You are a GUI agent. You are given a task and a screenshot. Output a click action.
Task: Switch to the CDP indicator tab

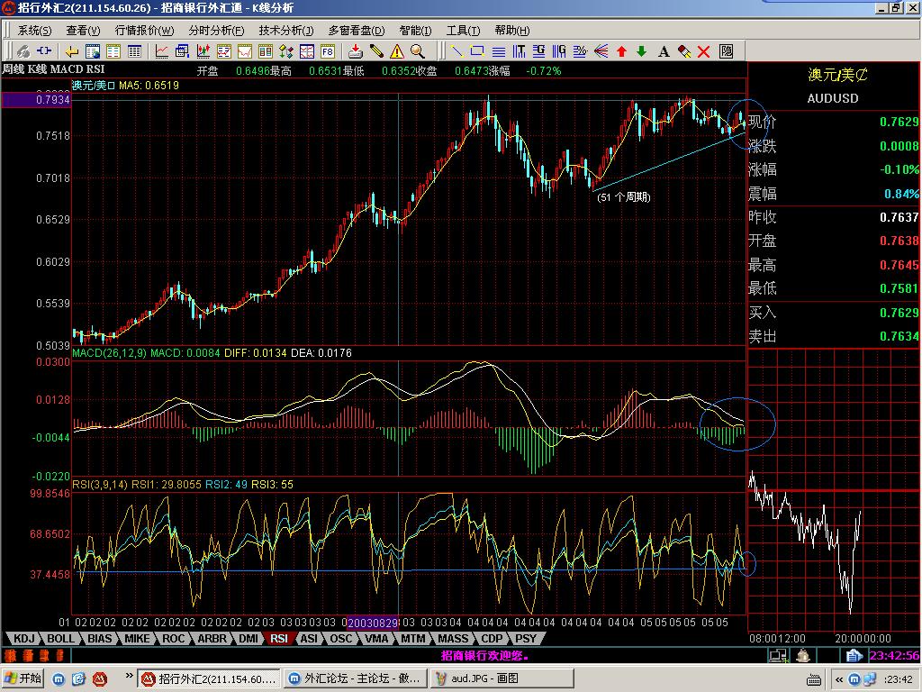(493, 639)
